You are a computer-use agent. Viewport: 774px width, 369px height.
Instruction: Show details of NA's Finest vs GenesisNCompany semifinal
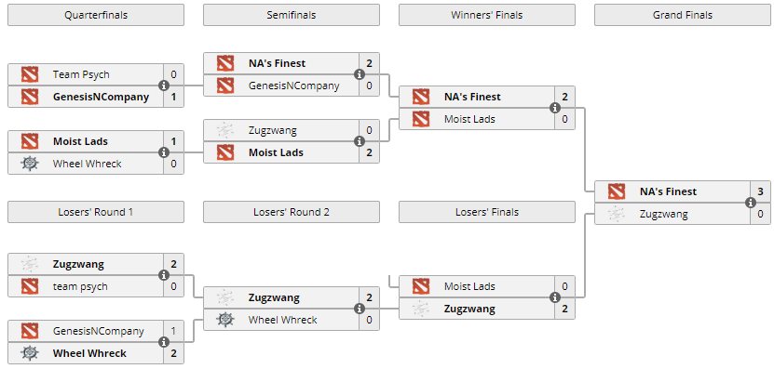pyautogui.click(x=360, y=75)
